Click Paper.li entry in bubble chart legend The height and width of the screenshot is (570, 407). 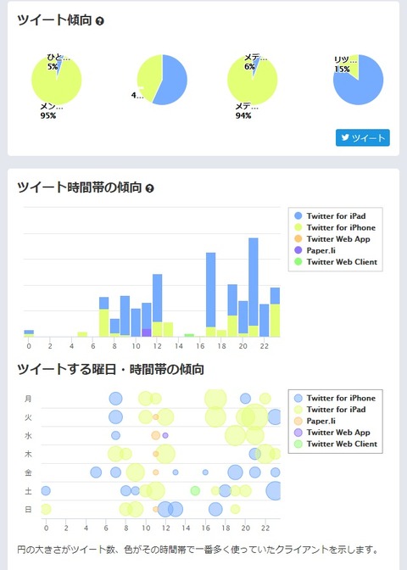tap(315, 421)
